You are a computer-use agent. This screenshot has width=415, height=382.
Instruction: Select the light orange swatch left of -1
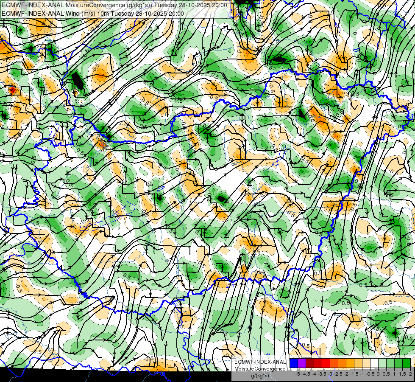(x=358, y=363)
